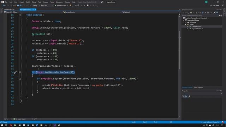Open the View menu
Image resolution: width=226 pixels, height=127 pixels.
[x=16, y=2]
